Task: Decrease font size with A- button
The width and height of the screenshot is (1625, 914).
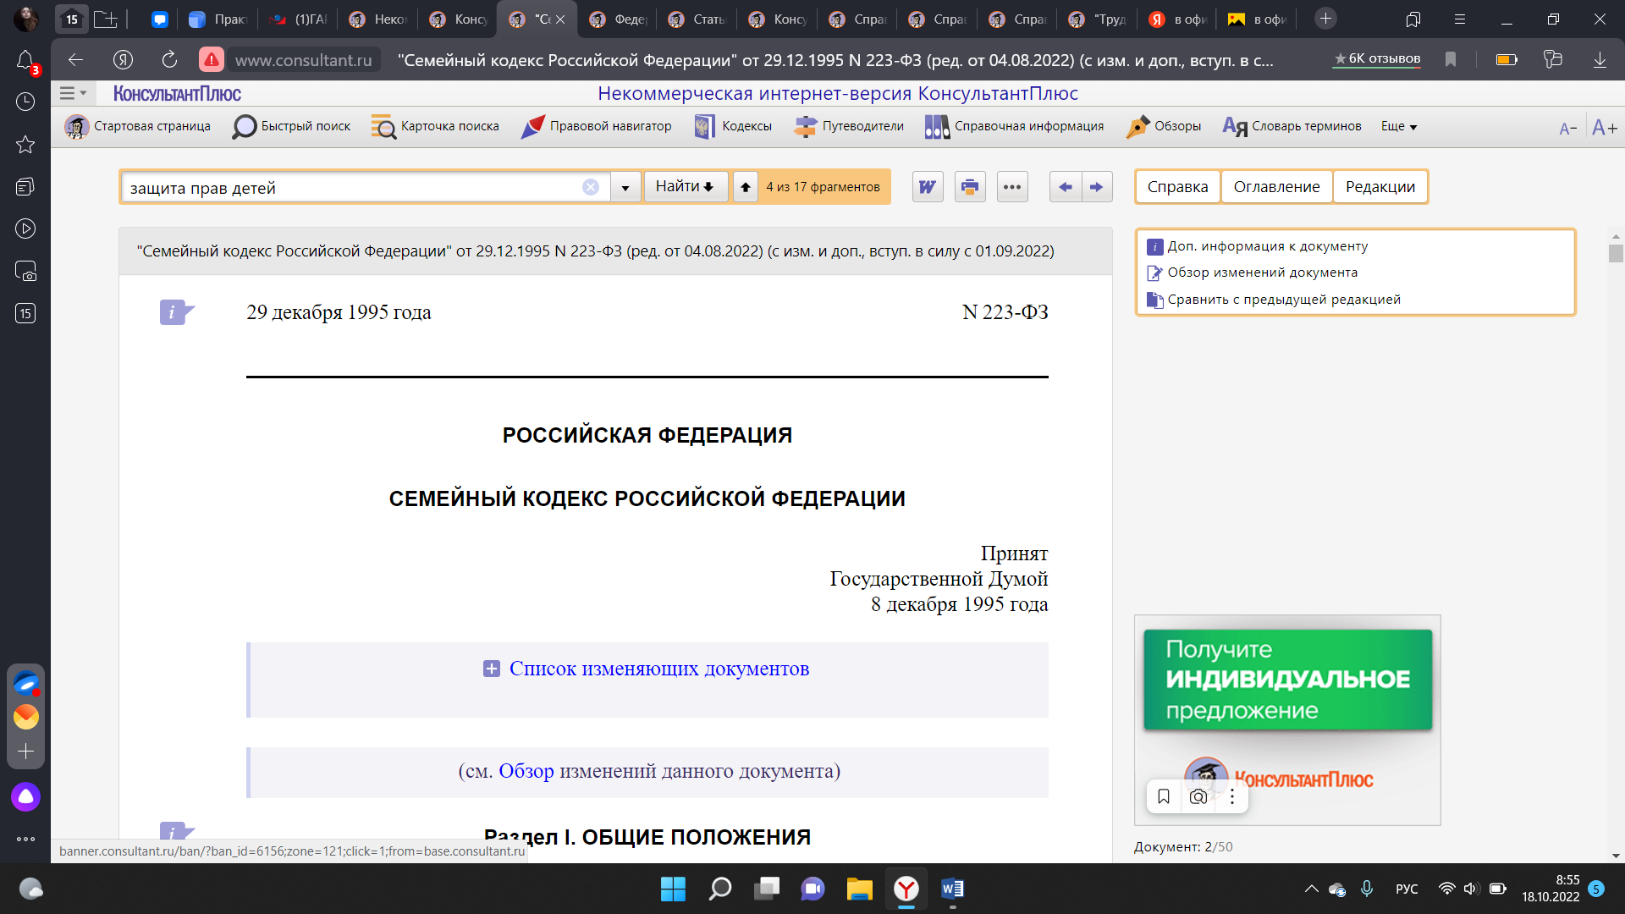Action: click(x=1568, y=128)
